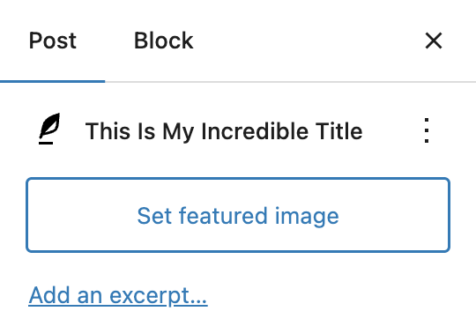Open the three-dot post actions menu
This screenshot has height=326, width=476.
(x=427, y=130)
